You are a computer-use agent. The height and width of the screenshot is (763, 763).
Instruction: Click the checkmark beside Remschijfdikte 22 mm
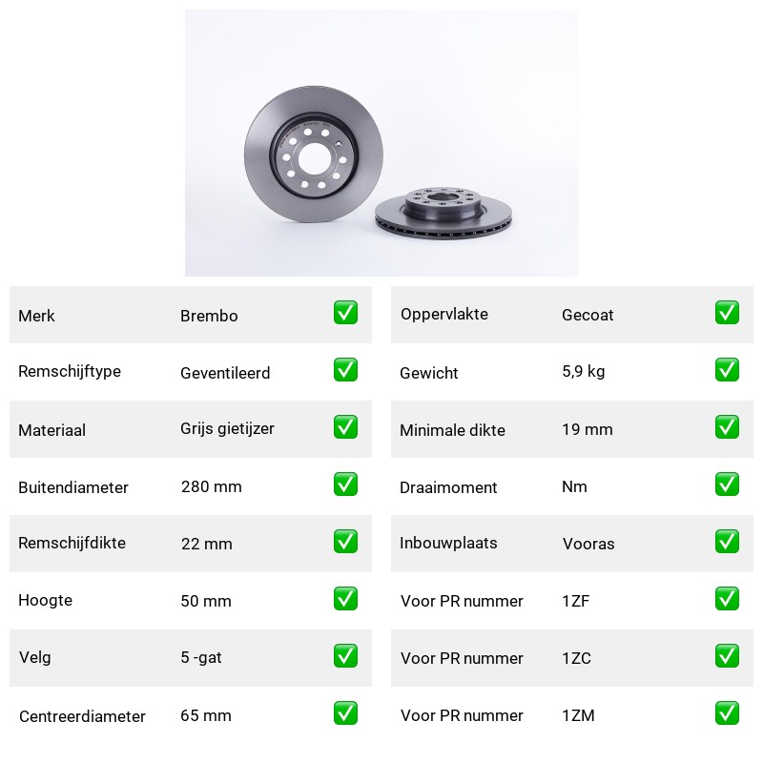click(345, 542)
